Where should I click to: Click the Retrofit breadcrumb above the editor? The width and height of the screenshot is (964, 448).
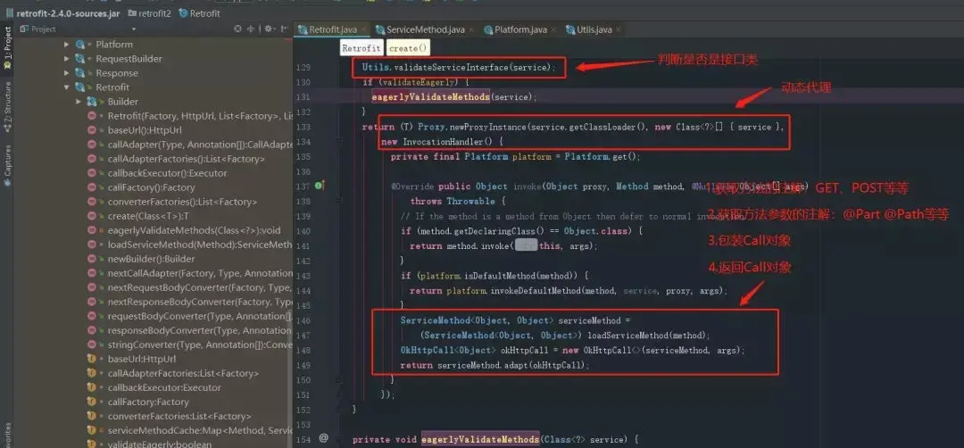361,48
